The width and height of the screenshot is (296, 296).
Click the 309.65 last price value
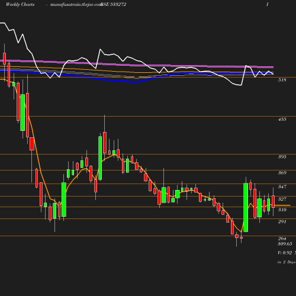click(285, 244)
